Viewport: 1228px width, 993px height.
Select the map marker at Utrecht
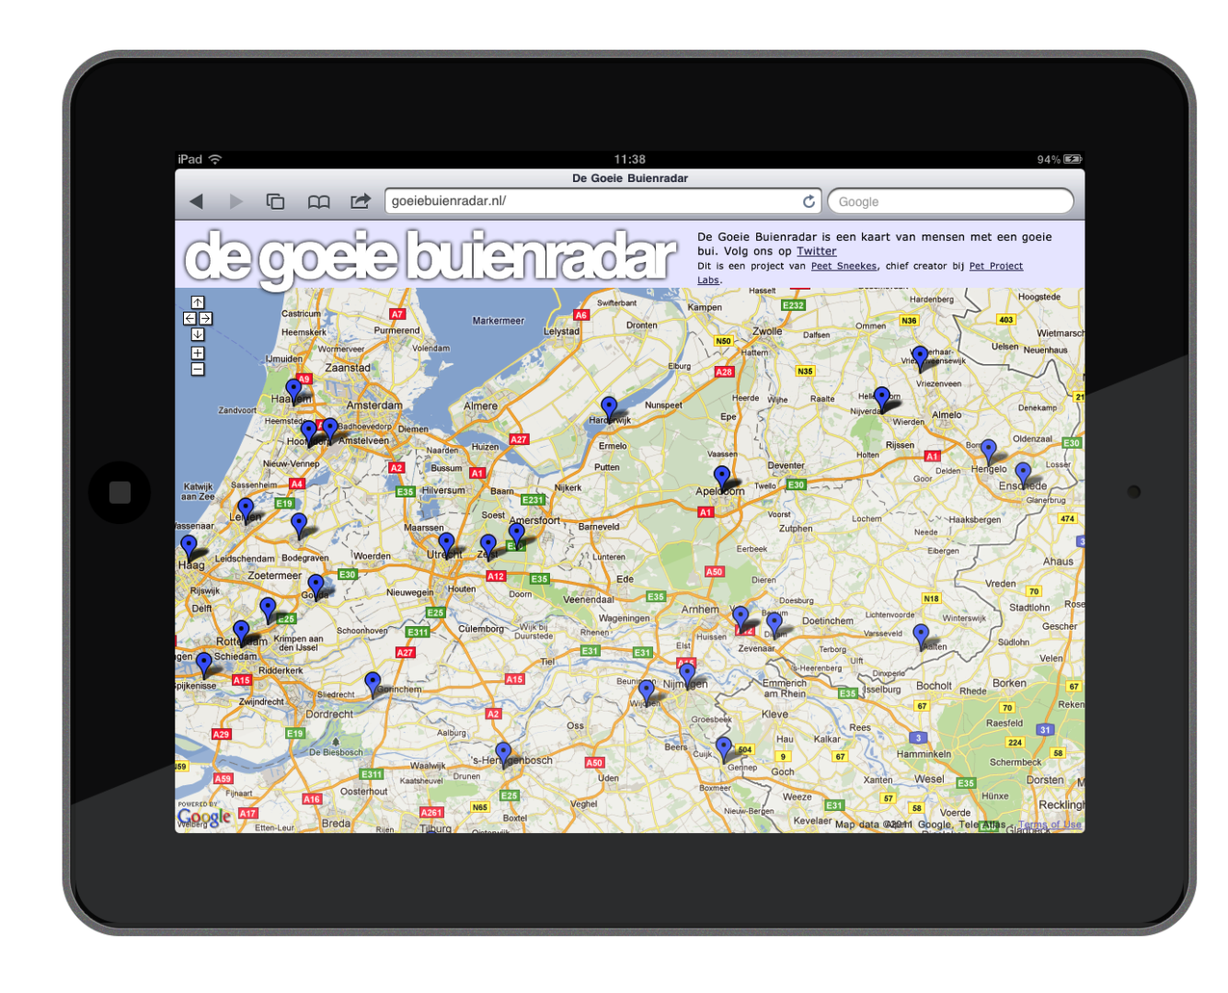pos(446,544)
